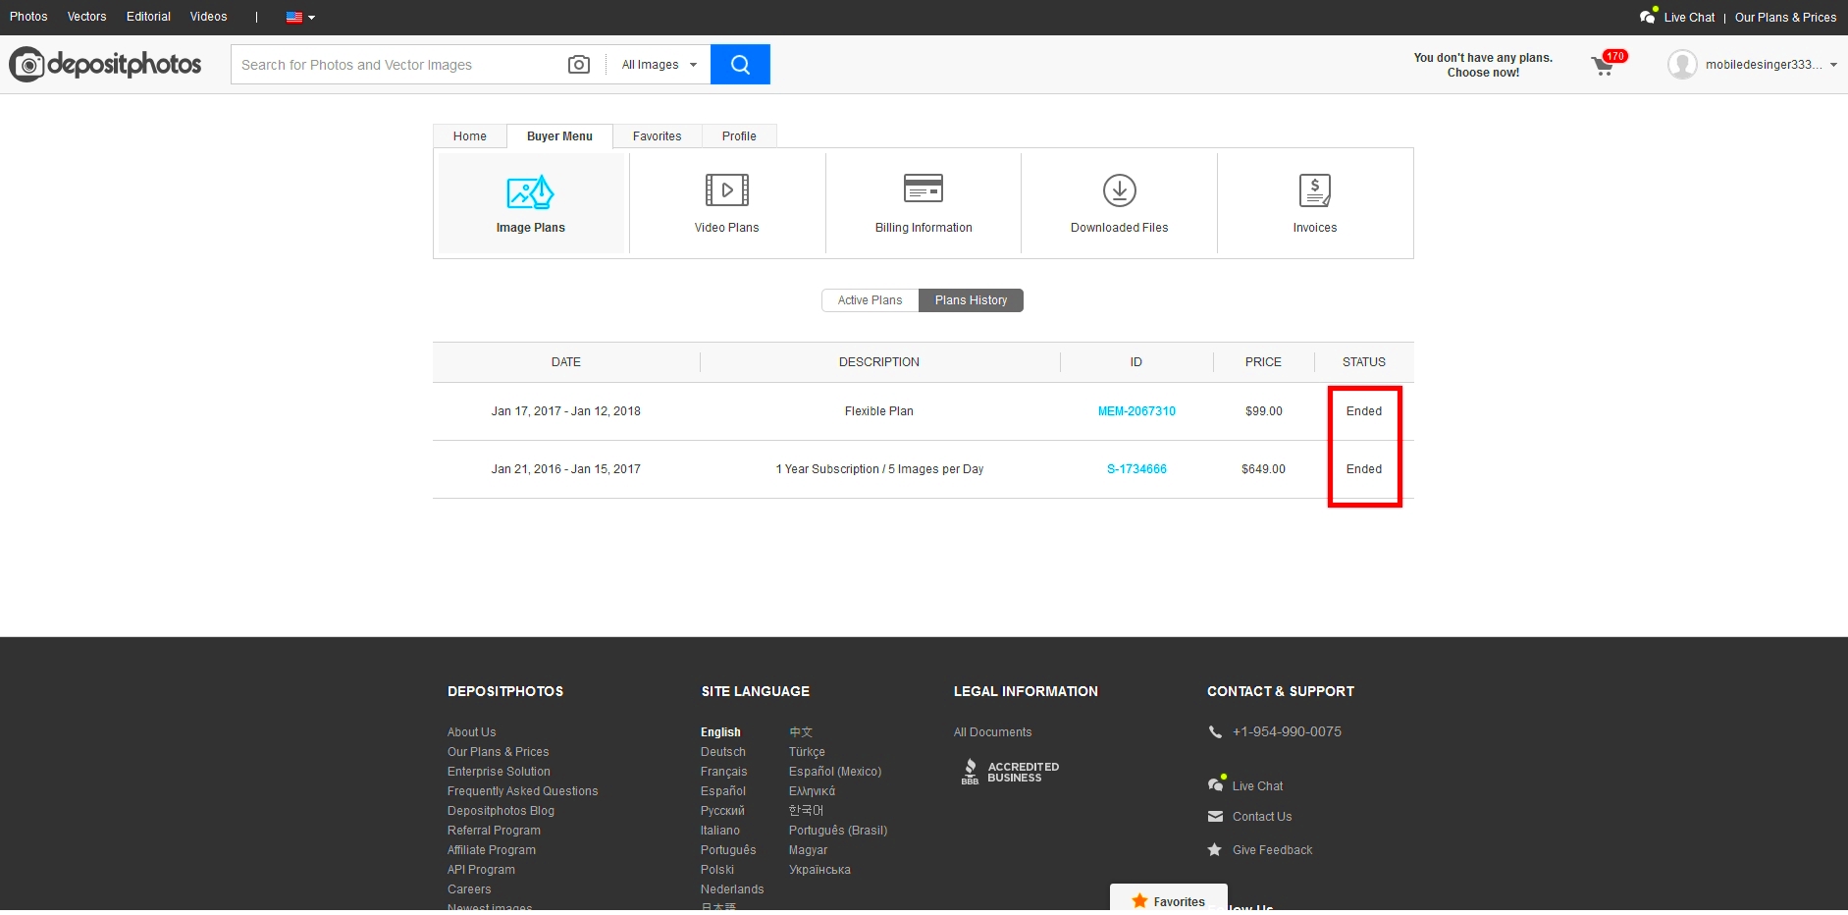
Task: Click 1 Year Subscription description cell
Action: pyautogui.click(x=879, y=469)
